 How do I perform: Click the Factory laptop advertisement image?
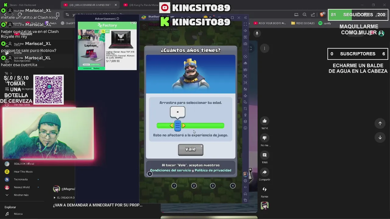(107, 46)
